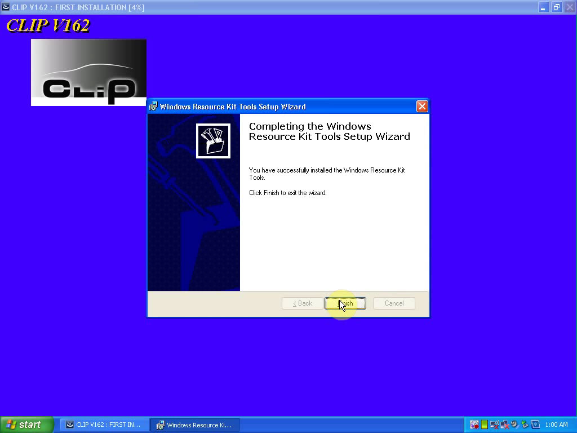The image size is (577, 433).
Task: Click the CLIP car logo image
Action: [88, 72]
